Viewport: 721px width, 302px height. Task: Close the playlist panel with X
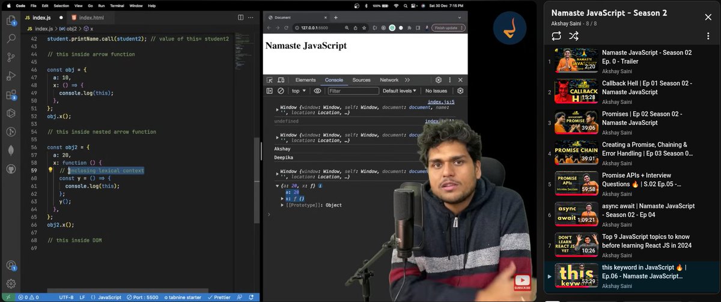point(710,17)
